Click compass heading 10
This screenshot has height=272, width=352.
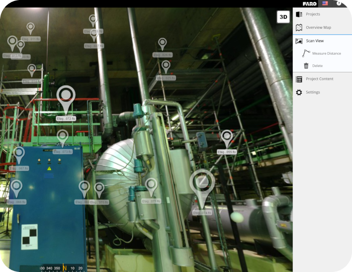coord(72,268)
